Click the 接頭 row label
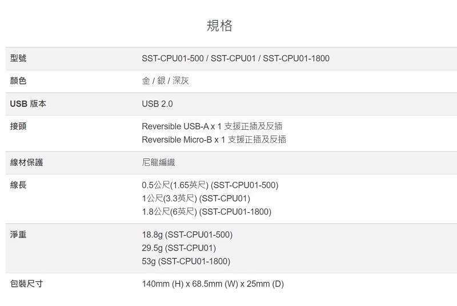The height and width of the screenshot is (306, 457). [x=18, y=126]
